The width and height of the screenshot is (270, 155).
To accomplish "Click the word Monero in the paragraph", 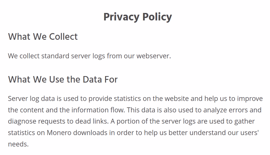I will click(59, 133).
